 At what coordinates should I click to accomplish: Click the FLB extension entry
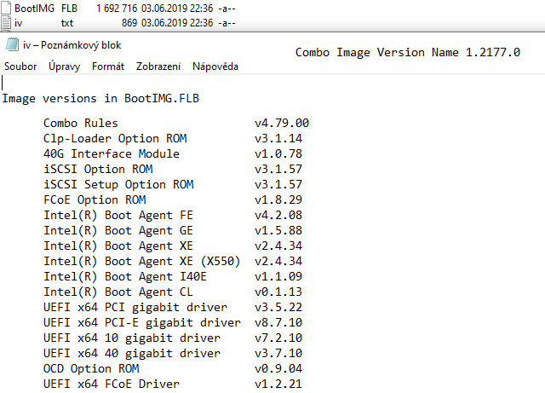69,8
